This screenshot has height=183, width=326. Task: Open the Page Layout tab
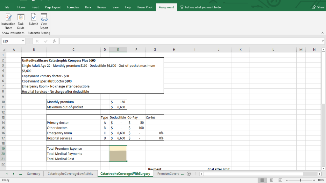point(53,7)
